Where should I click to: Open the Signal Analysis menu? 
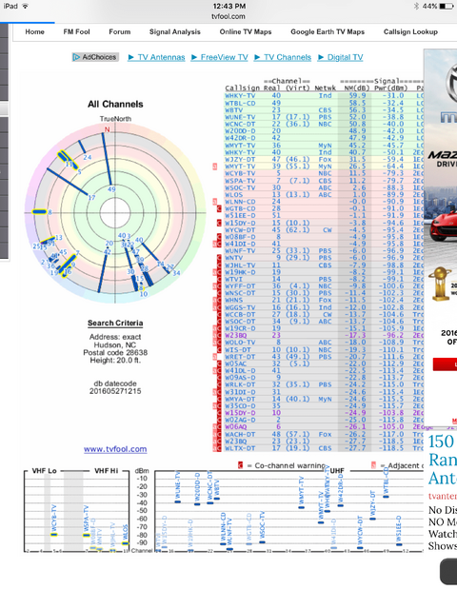pyautogui.click(x=175, y=31)
